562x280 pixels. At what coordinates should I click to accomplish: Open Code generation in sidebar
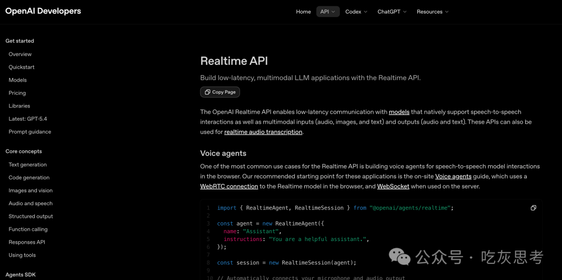[x=29, y=177]
